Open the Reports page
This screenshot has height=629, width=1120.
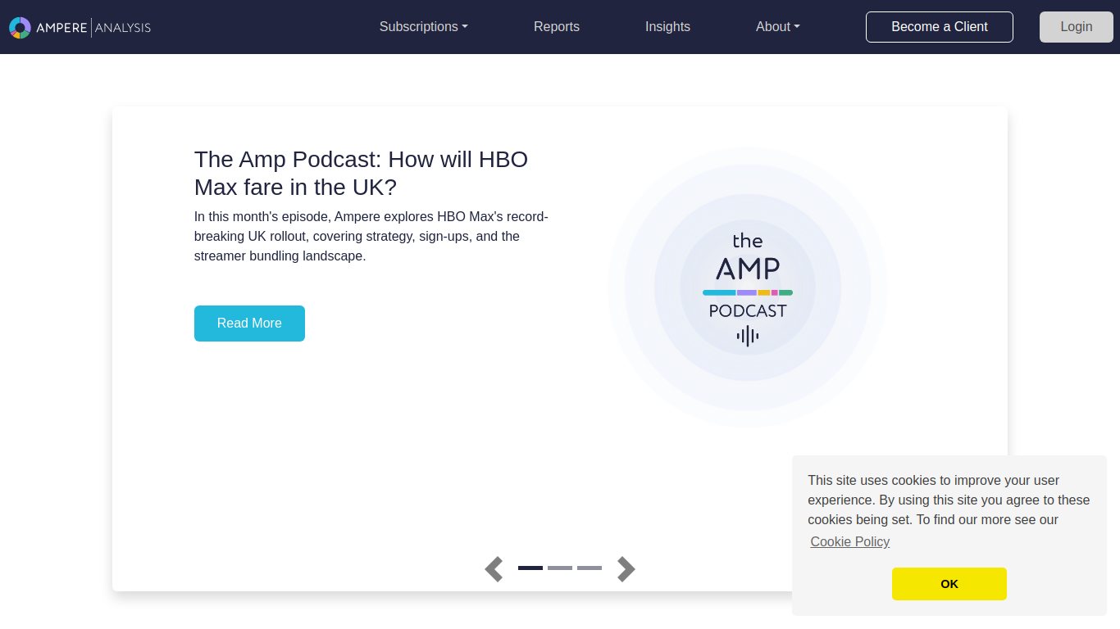[x=557, y=27]
